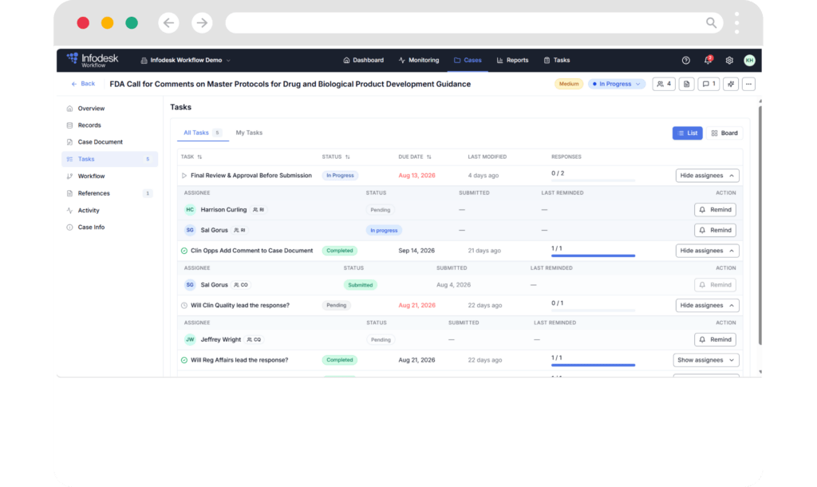Viewport: 817px width, 487px height.
Task: Open the In Progress case status dropdown
Action: pyautogui.click(x=617, y=84)
